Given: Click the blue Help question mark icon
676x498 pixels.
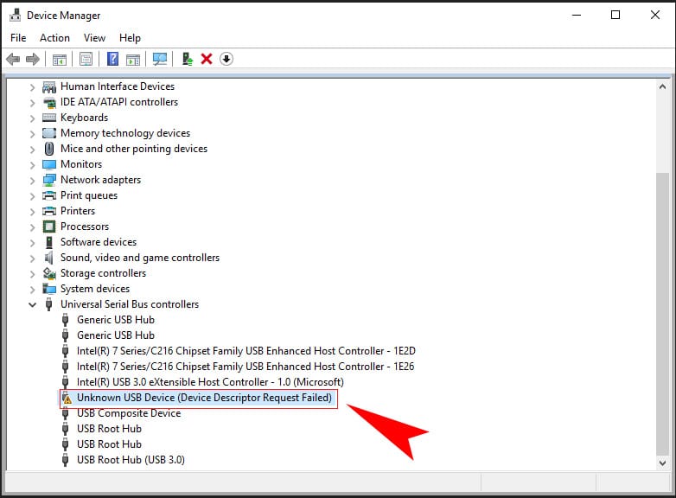Looking at the screenshot, I should (x=112, y=59).
